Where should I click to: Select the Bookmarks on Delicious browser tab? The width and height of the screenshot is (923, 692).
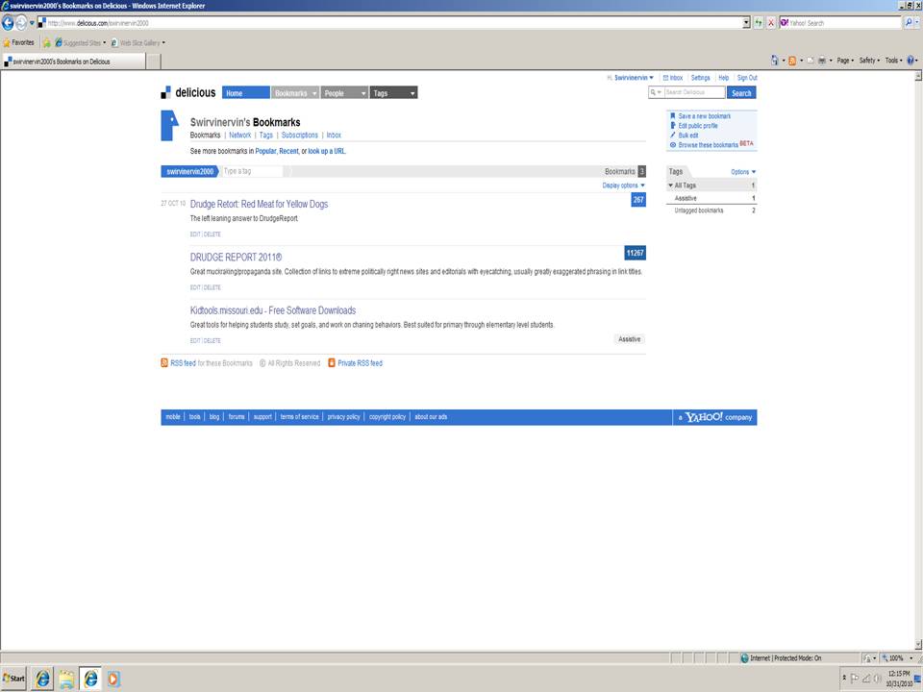click(74, 62)
